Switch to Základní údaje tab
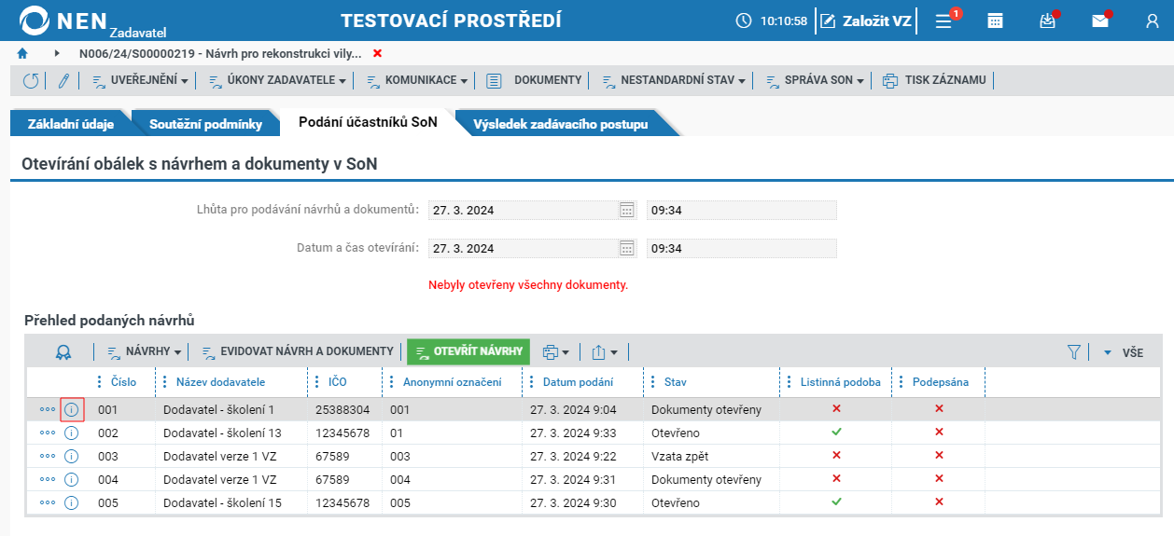The height and width of the screenshot is (536, 1174). pyautogui.click(x=71, y=124)
